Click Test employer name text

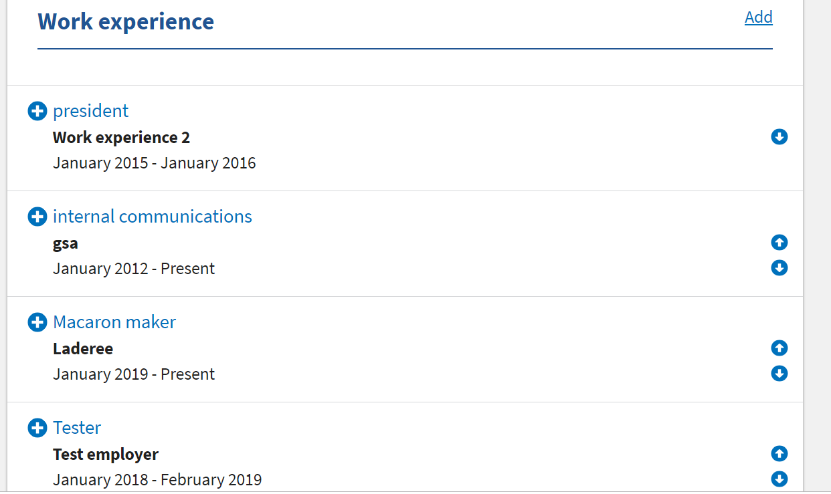pos(106,455)
